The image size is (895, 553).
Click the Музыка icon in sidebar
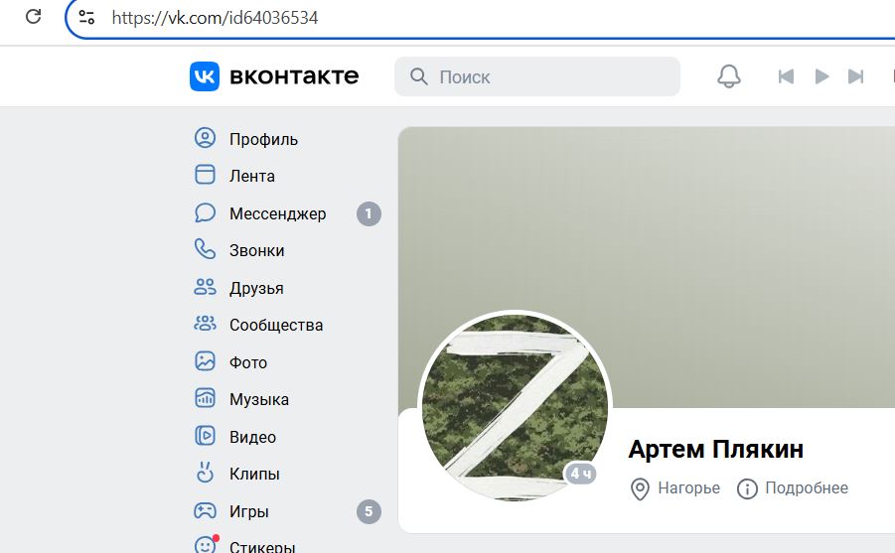(x=205, y=398)
